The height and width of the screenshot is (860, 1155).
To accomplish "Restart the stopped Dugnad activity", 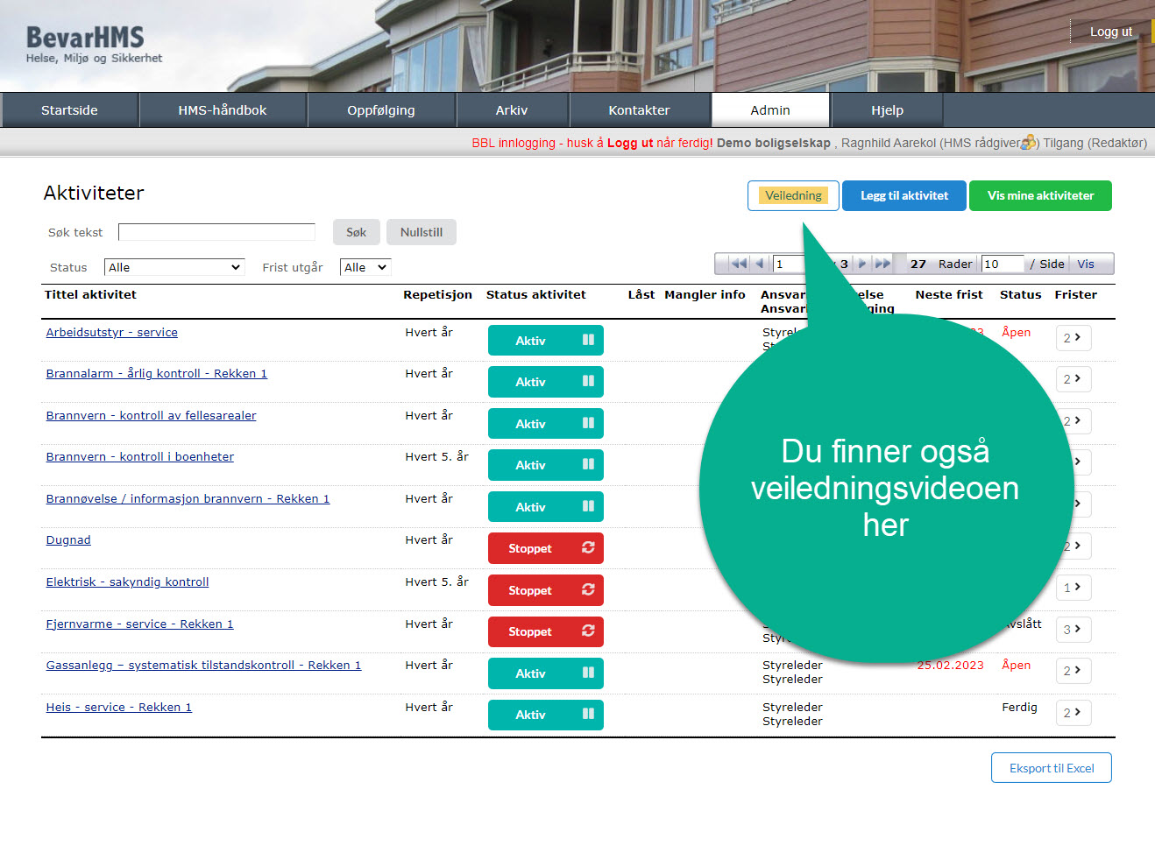I will [588, 548].
